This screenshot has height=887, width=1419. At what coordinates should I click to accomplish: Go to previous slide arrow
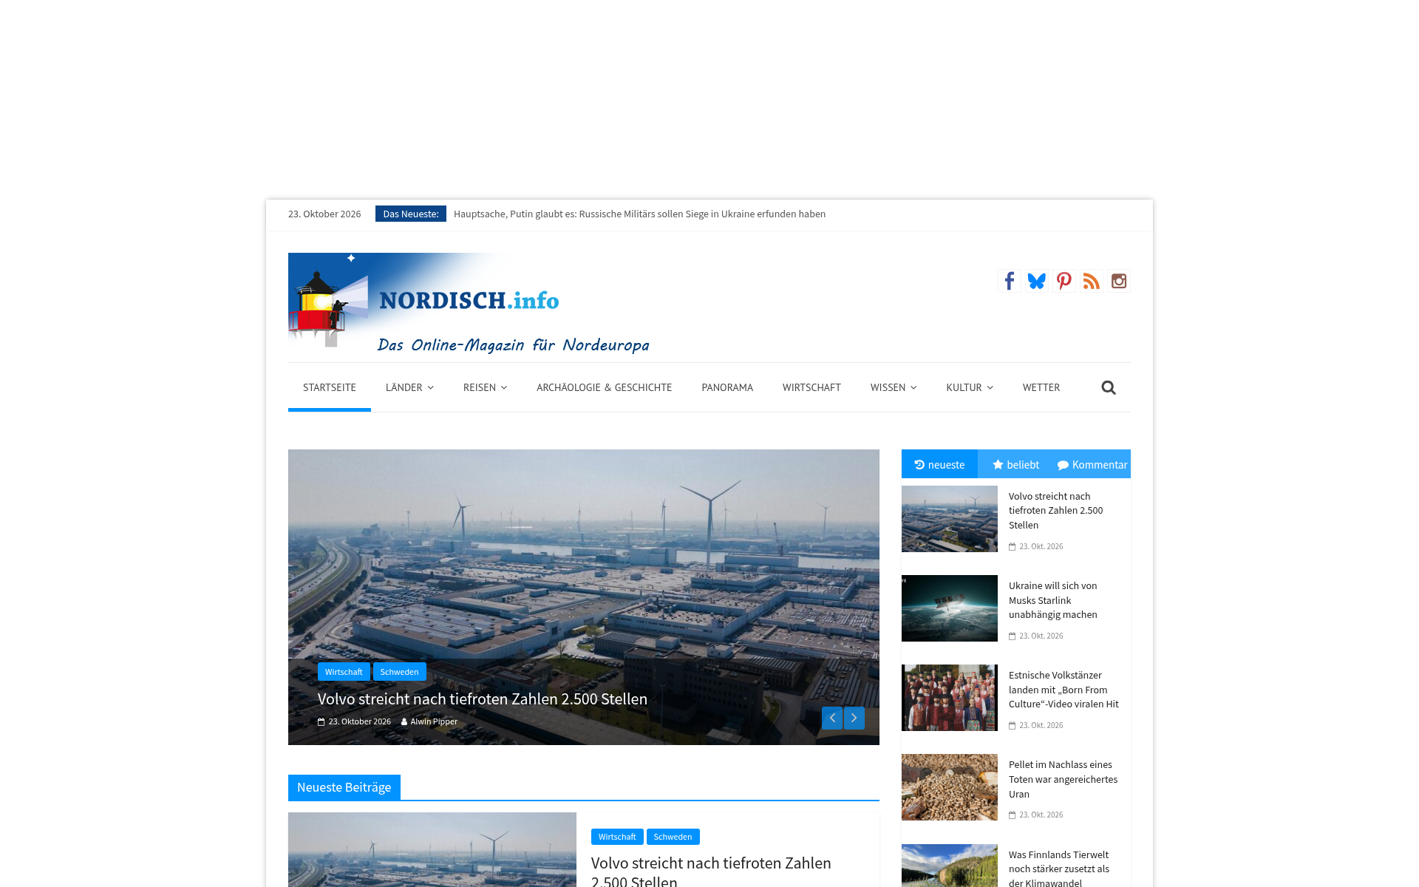click(832, 718)
